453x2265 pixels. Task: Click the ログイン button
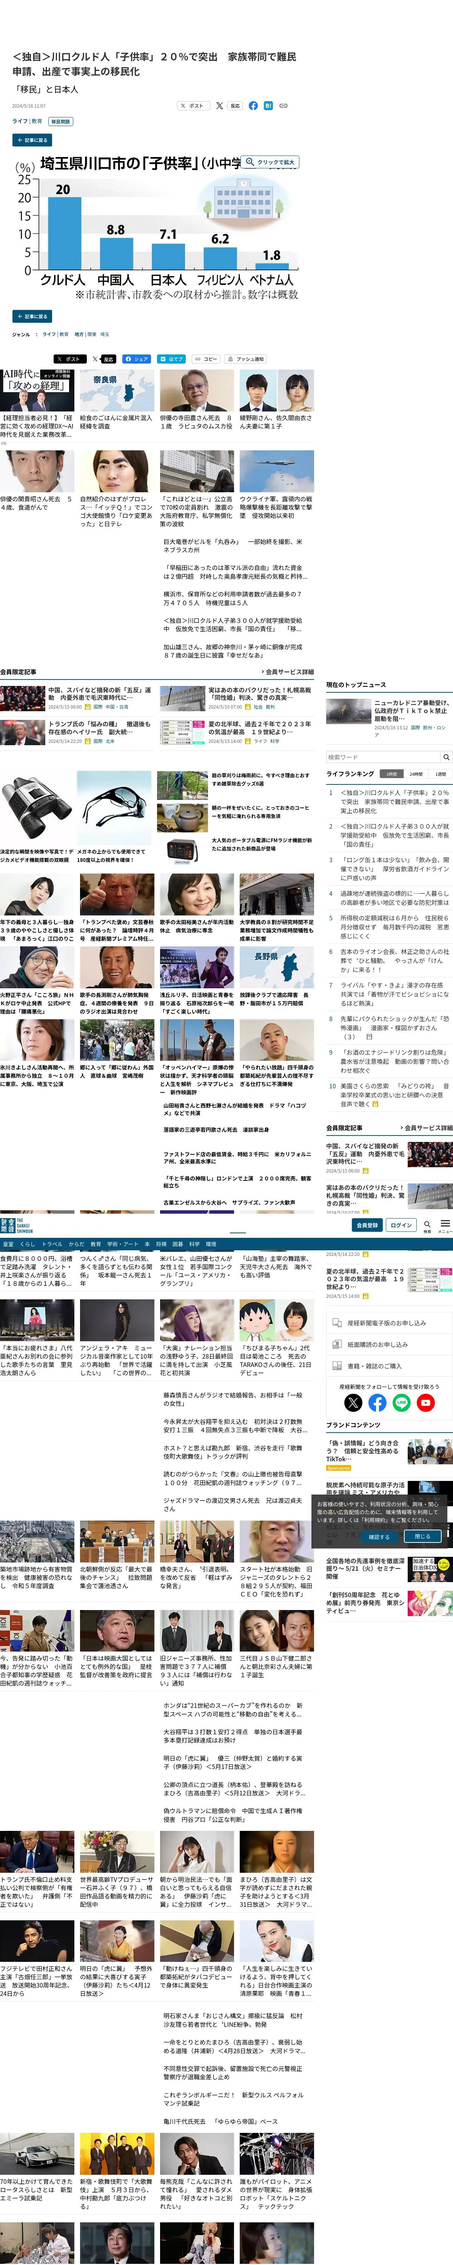tap(401, 1225)
